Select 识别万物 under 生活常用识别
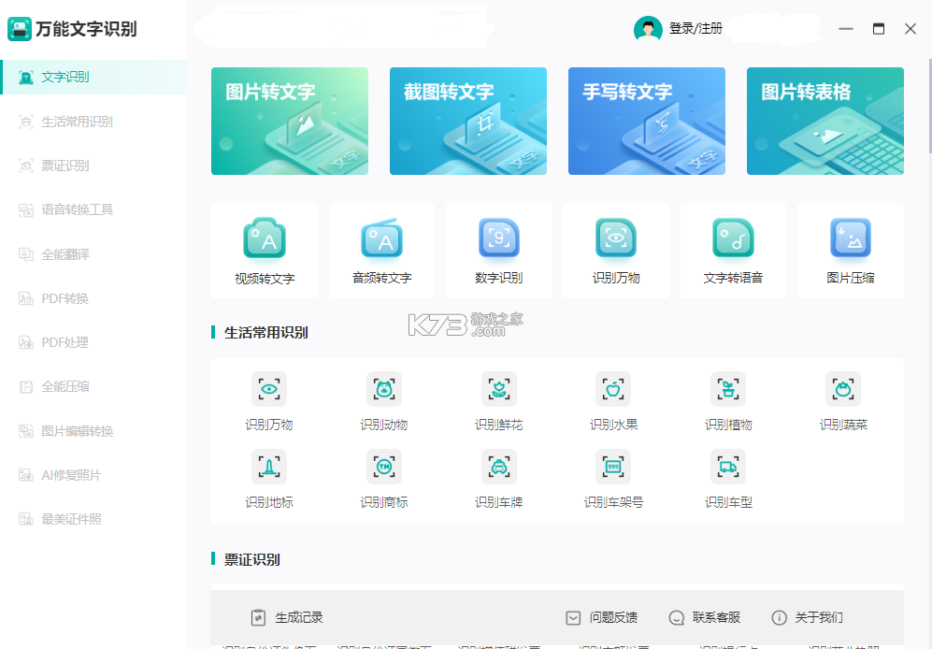932x649 pixels. point(268,389)
